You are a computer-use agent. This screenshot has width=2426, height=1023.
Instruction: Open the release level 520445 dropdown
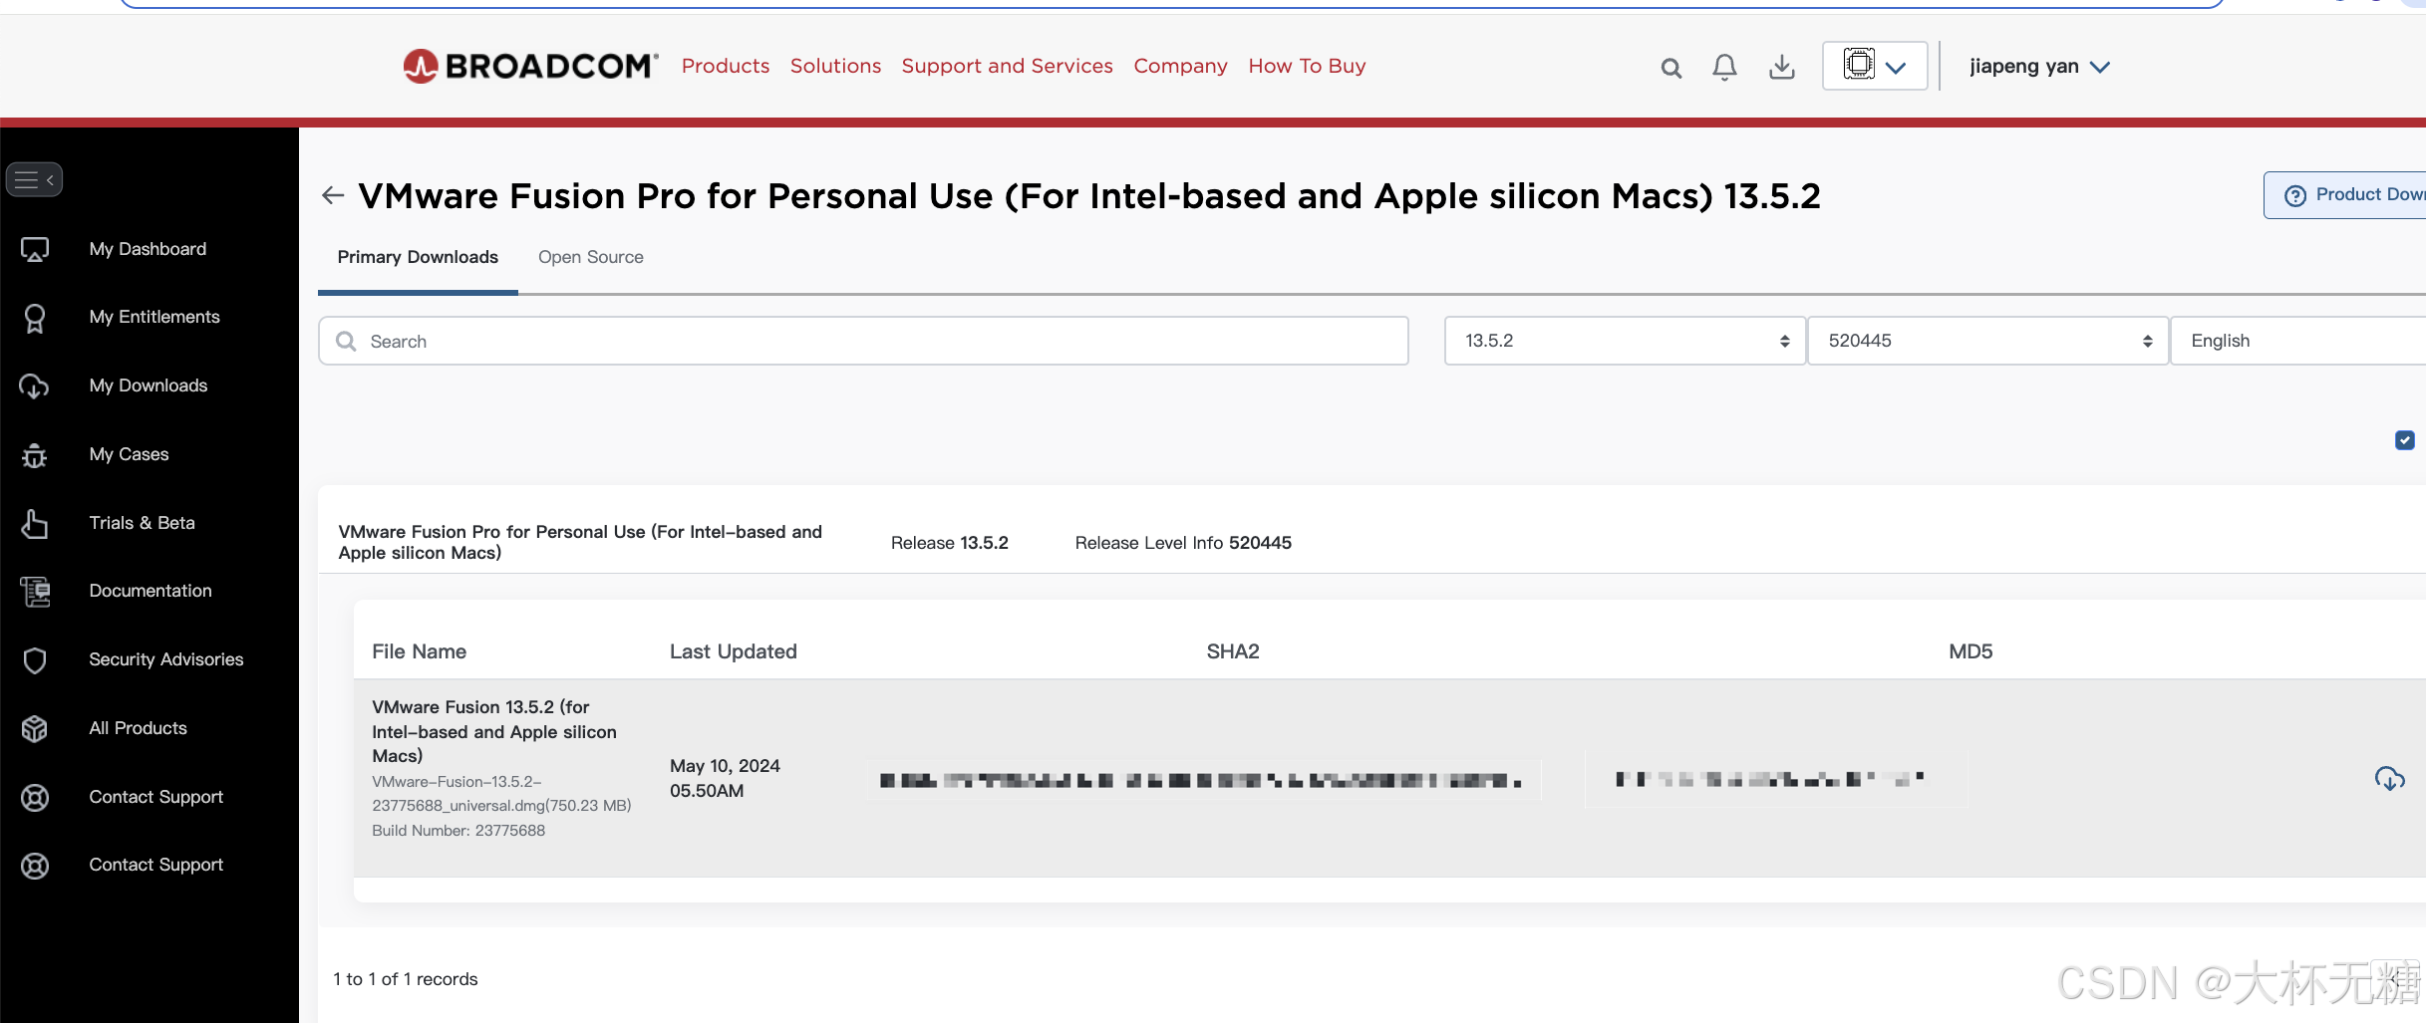pyautogui.click(x=1985, y=340)
